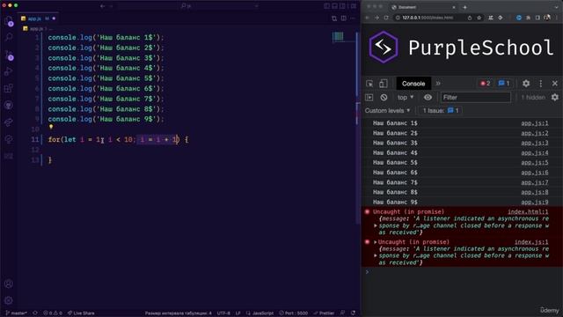Click the lightbulb quick-fix icon on line 10
Viewport: 563px width, 317px height.
(51, 127)
